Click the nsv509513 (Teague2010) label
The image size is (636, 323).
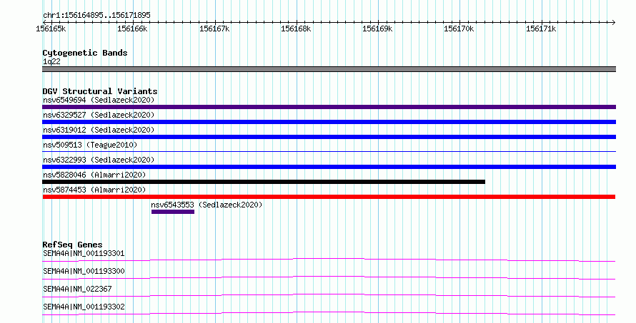click(x=90, y=145)
